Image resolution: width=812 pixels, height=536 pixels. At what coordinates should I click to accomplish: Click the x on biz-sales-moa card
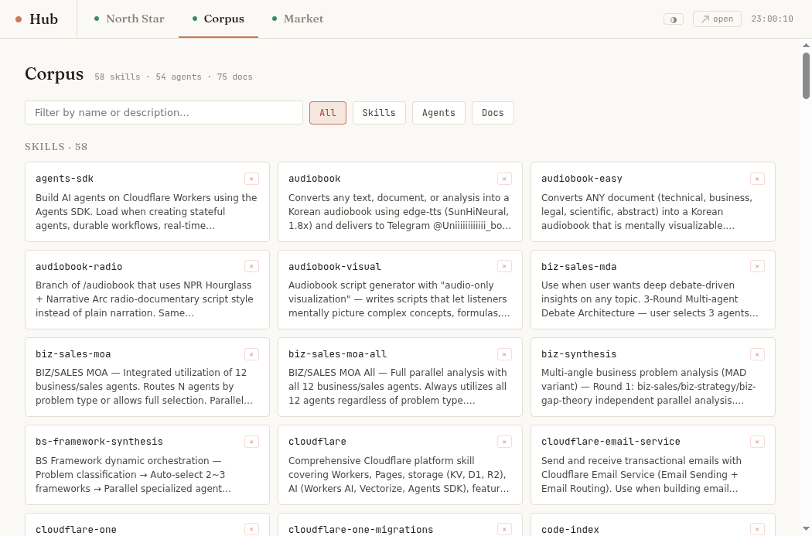251,354
